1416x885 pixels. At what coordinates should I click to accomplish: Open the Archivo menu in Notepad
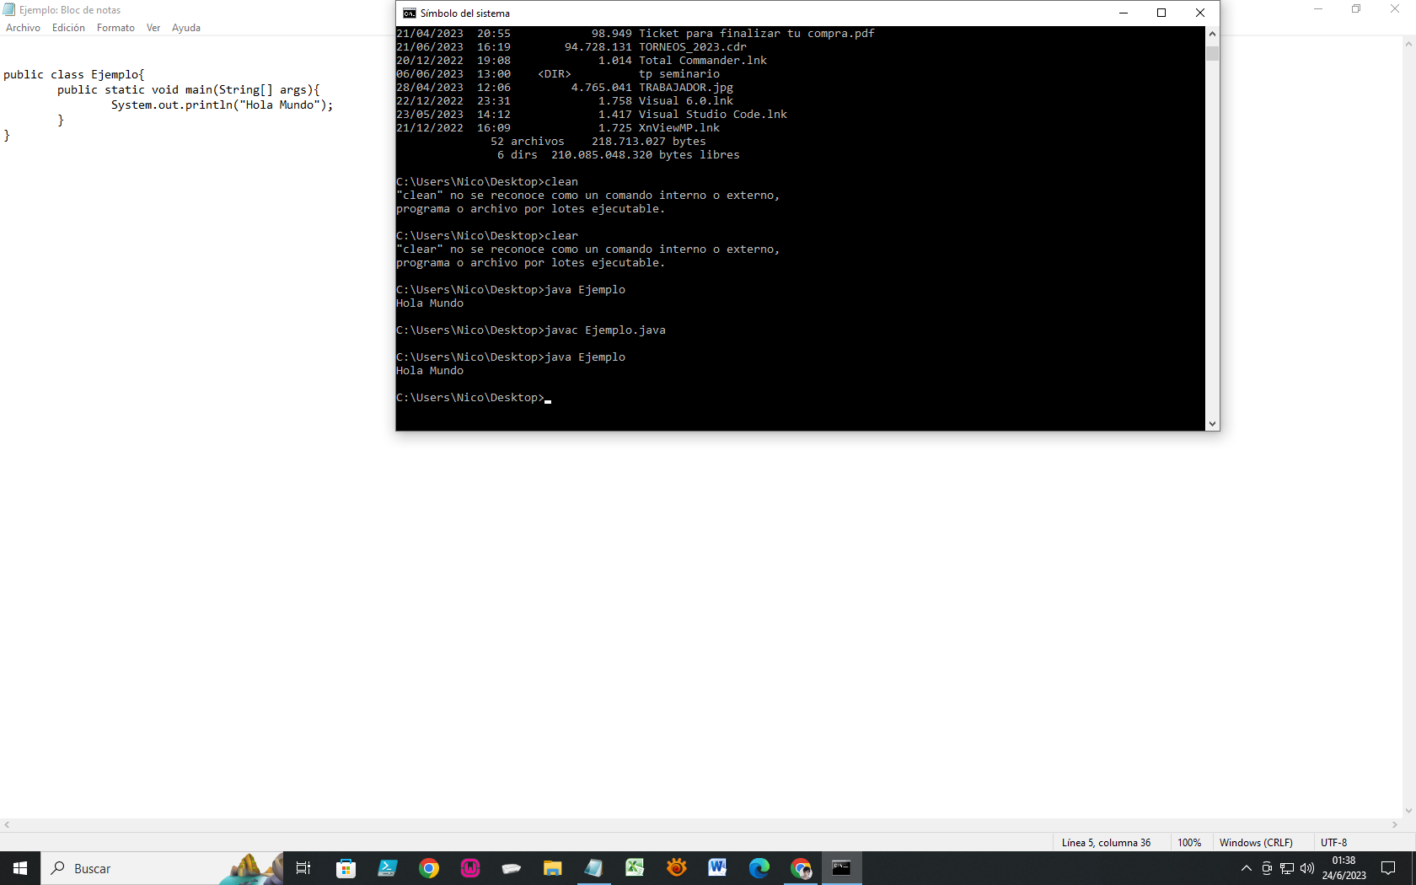[23, 28]
